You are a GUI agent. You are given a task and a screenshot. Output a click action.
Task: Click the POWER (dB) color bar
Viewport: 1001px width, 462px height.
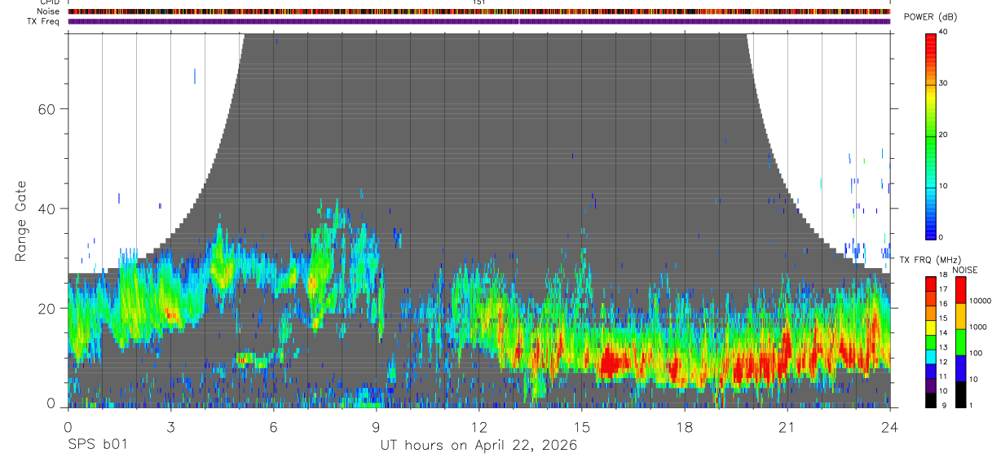930,135
